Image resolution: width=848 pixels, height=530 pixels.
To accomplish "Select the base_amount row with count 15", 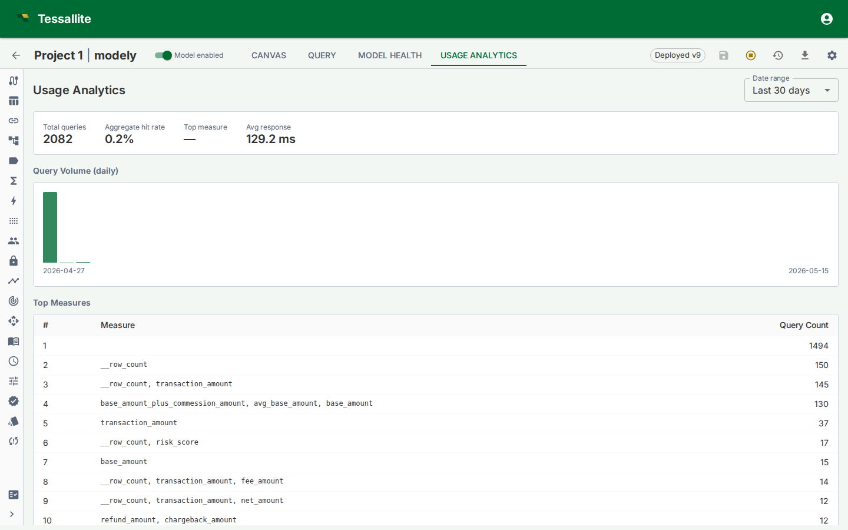I will (x=436, y=462).
